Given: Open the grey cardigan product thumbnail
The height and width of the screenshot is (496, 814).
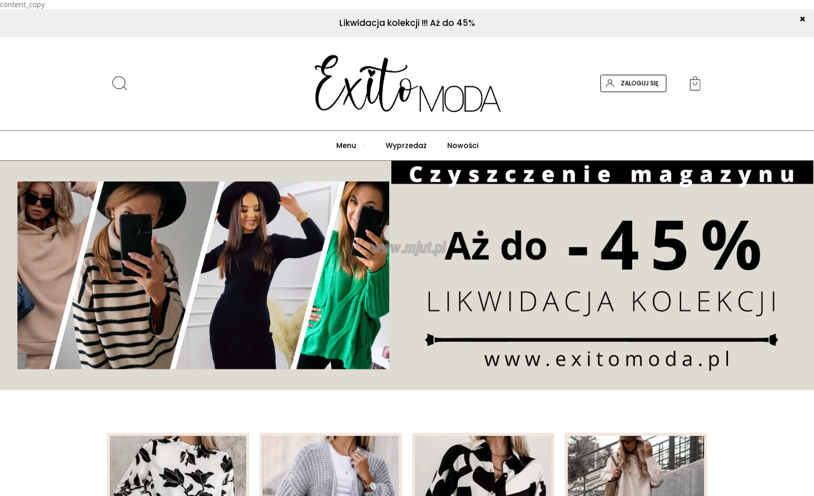Looking at the screenshot, I should [331, 465].
